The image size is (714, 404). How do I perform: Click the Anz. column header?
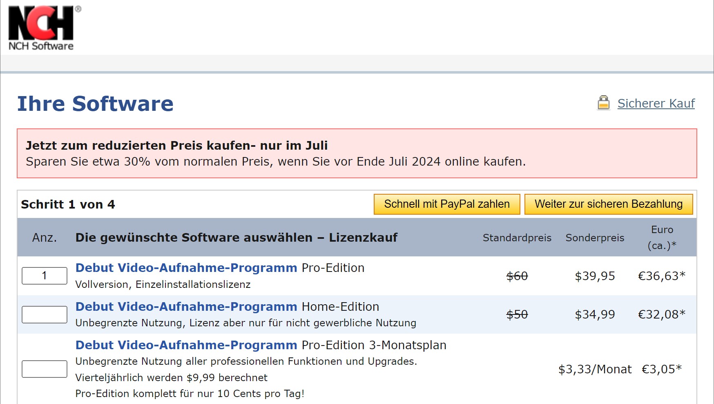(x=45, y=238)
